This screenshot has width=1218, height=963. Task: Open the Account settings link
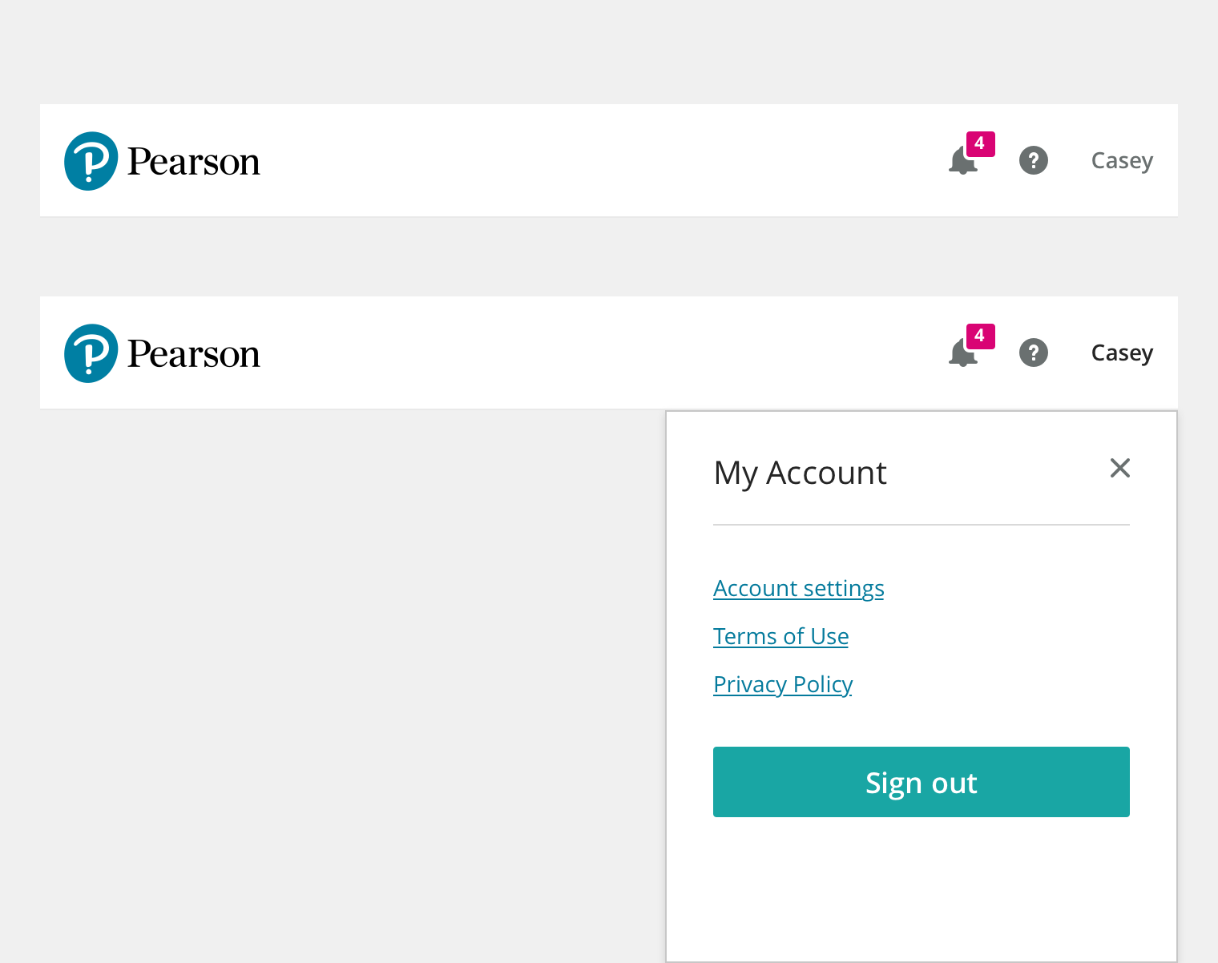click(798, 589)
